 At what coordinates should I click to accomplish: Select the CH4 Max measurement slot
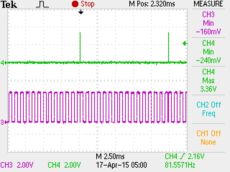208,80
